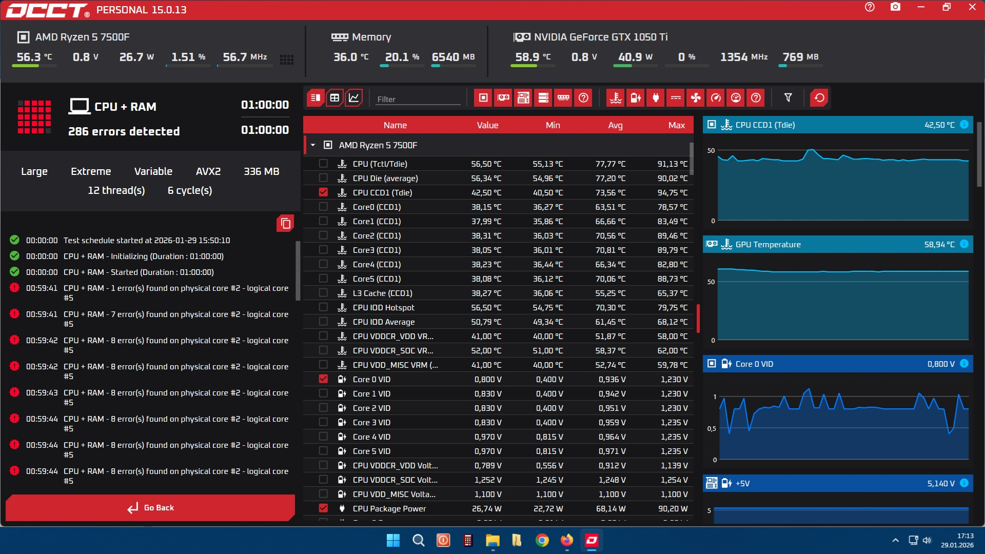Toggle the CPU hardware filter
This screenshot has width=985, height=554.
point(483,97)
